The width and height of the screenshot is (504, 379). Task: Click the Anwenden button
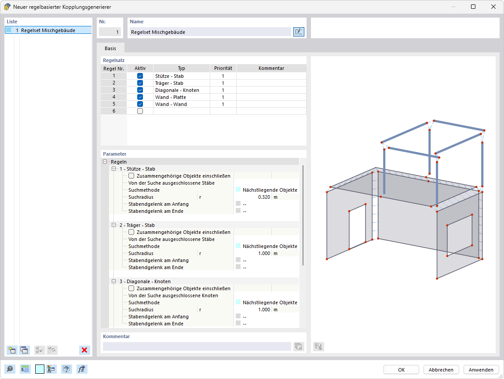coord(481,370)
